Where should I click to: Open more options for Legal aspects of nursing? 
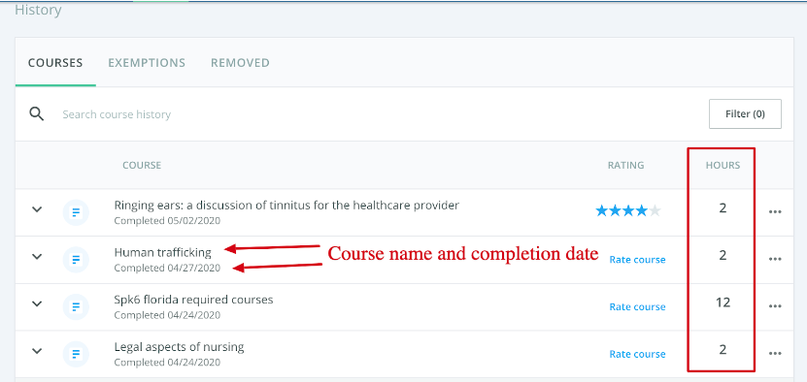(x=775, y=354)
